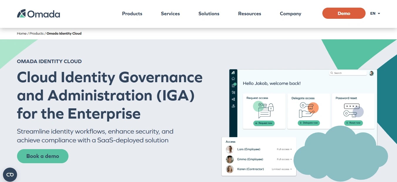Click the Reset now button
Image resolution: width=397 pixels, height=182 pixels.
[x=354, y=123]
